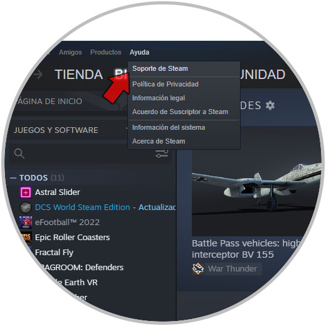Collapse the TODOS games category
The width and height of the screenshot is (326, 326).
click(x=13, y=178)
